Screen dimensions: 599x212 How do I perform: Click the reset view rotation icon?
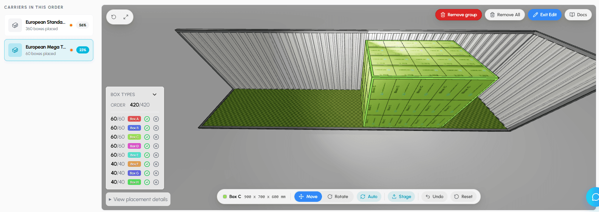click(114, 17)
